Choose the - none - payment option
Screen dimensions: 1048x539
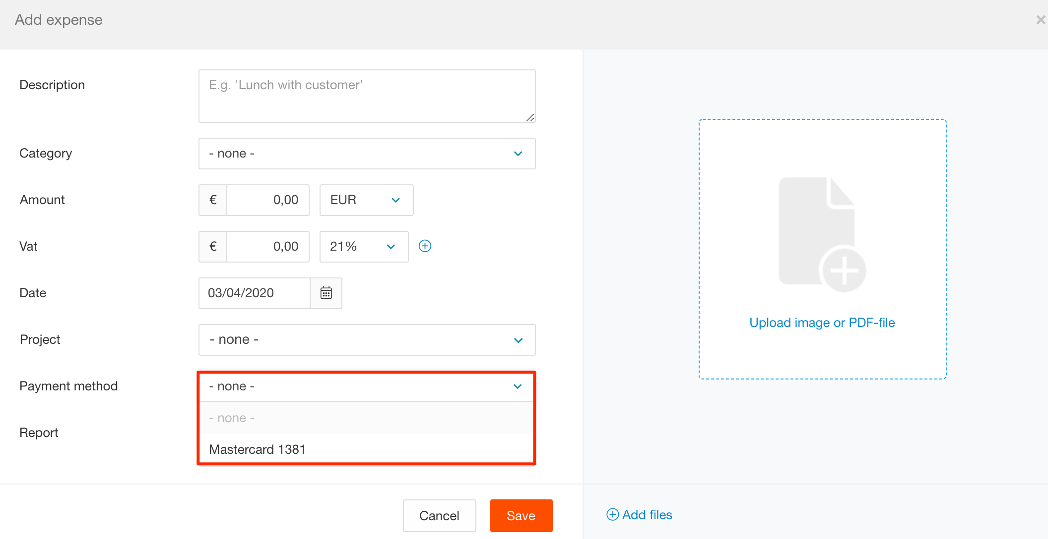pyautogui.click(x=232, y=418)
